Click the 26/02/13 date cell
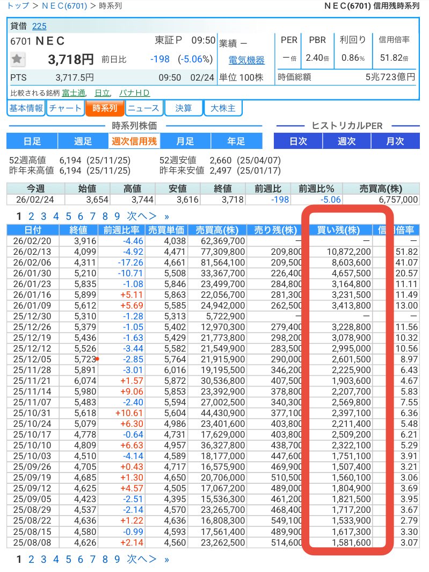This screenshot has height=572, width=429. pos(32,252)
